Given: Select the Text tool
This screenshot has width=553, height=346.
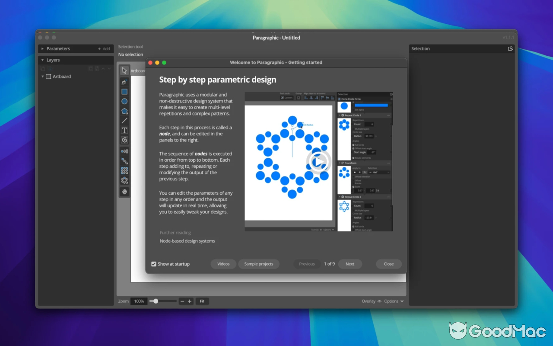Looking at the screenshot, I should click(x=124, y=130).
